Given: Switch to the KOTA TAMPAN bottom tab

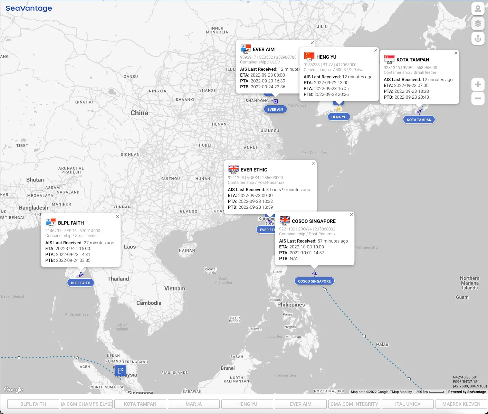Looking at the screenshot, I should (140, 404).
